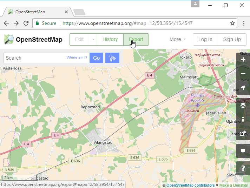Zoom out of the map

click(x=243, y=73)
